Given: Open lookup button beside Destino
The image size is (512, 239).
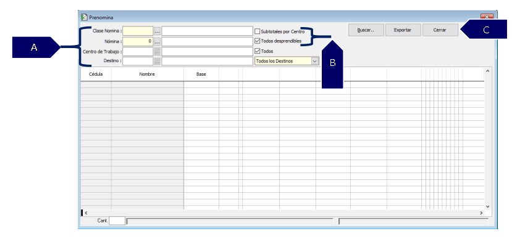Looking at the screenshot, I should [x=157, y=61].
